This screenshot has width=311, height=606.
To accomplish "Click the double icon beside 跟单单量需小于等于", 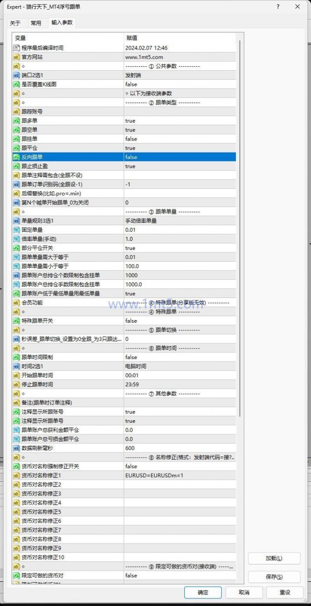I will [x=16, y=266].
